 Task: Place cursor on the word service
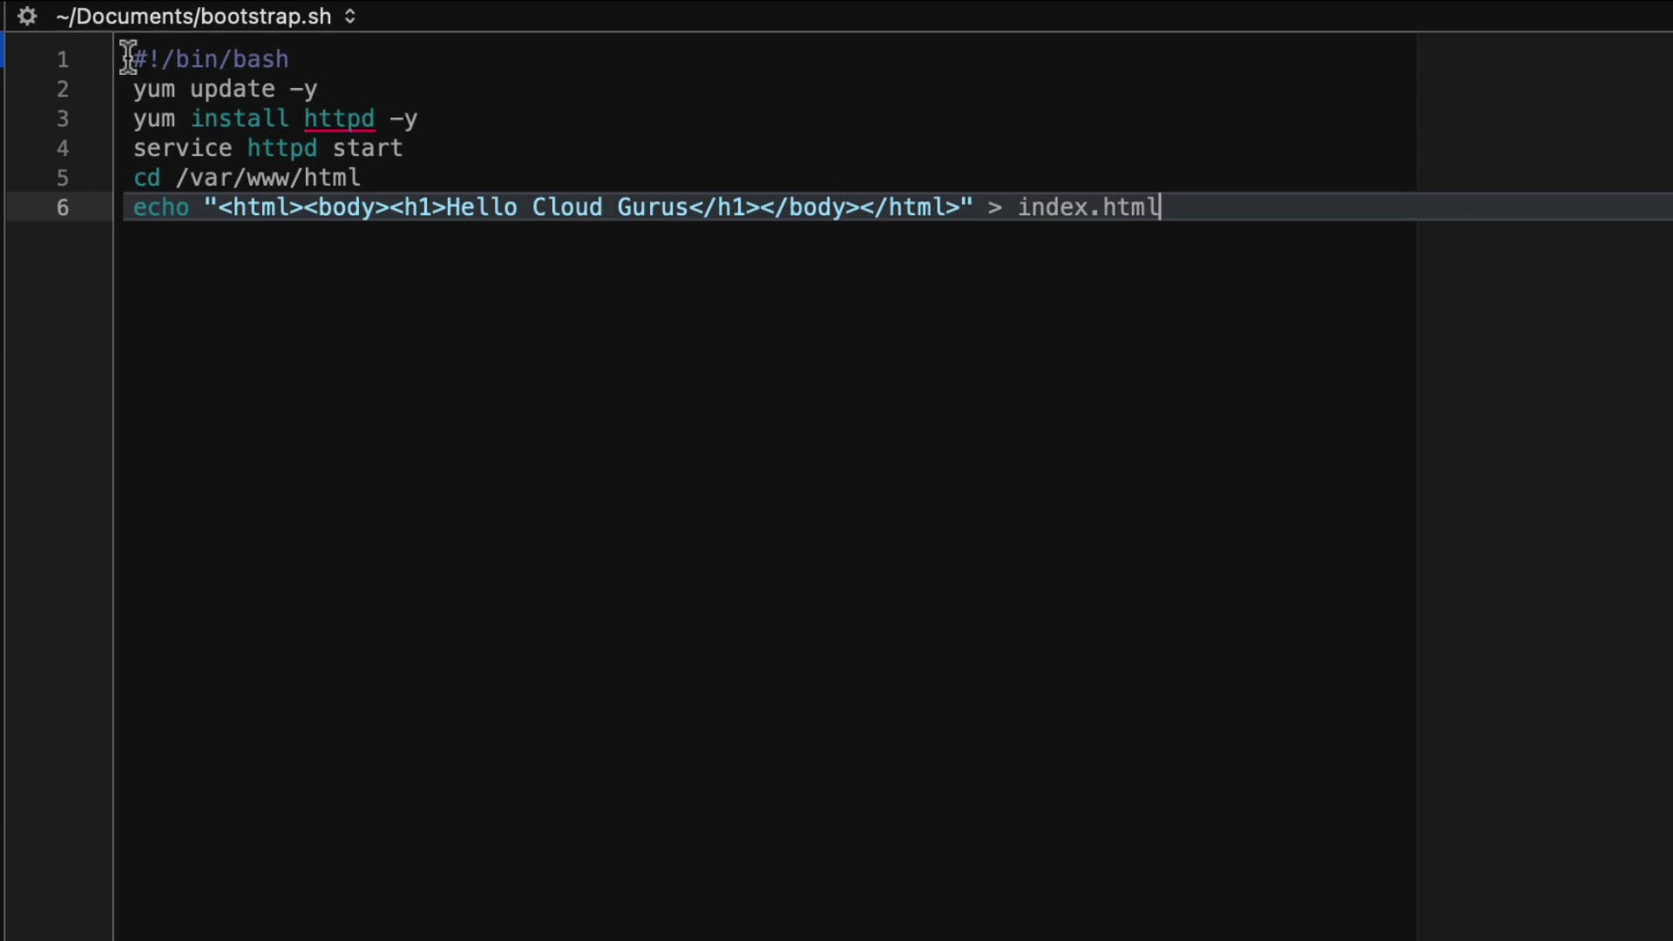tap(182, 148)
